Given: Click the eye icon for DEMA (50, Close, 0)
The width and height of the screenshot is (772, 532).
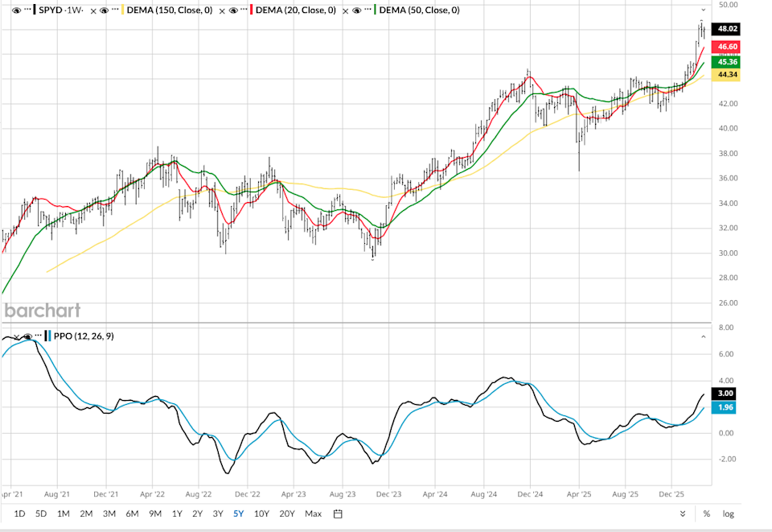Looking at the screenshot, I should (356, 10).
